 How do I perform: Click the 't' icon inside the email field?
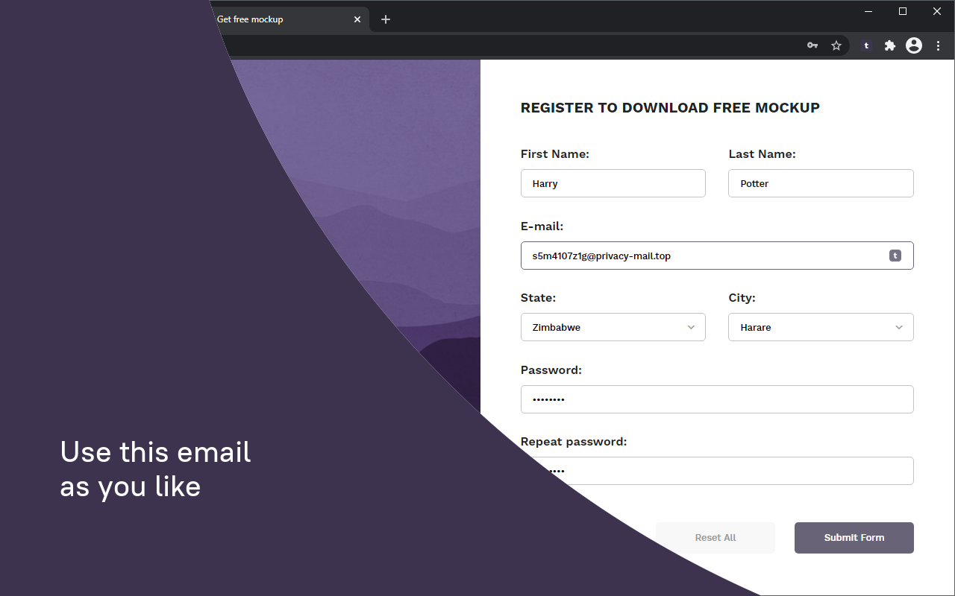tap(895, 256)
